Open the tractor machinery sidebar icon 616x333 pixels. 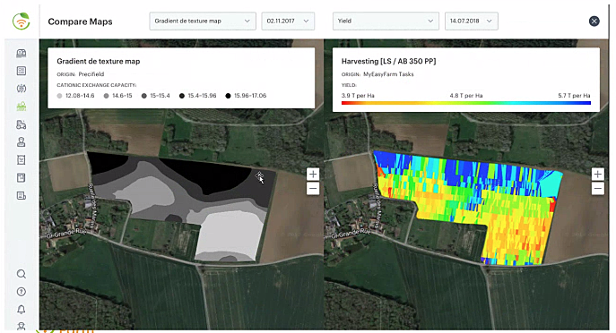(x=22, y=124)
